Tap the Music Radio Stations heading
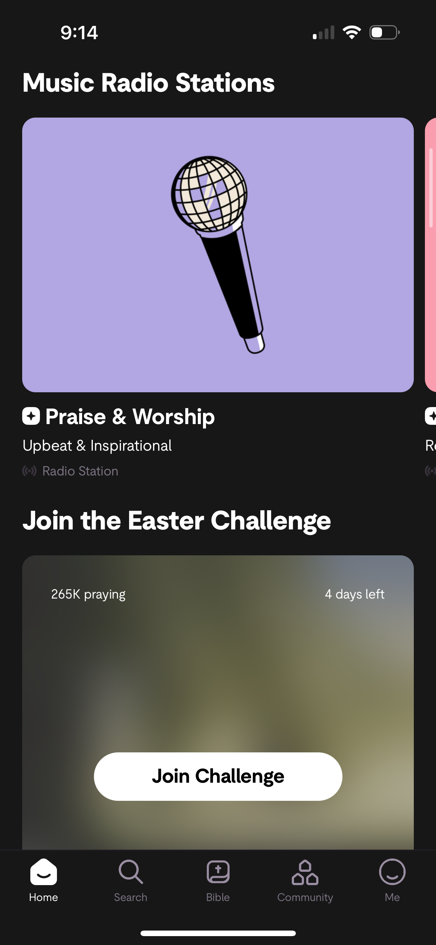 149,82
